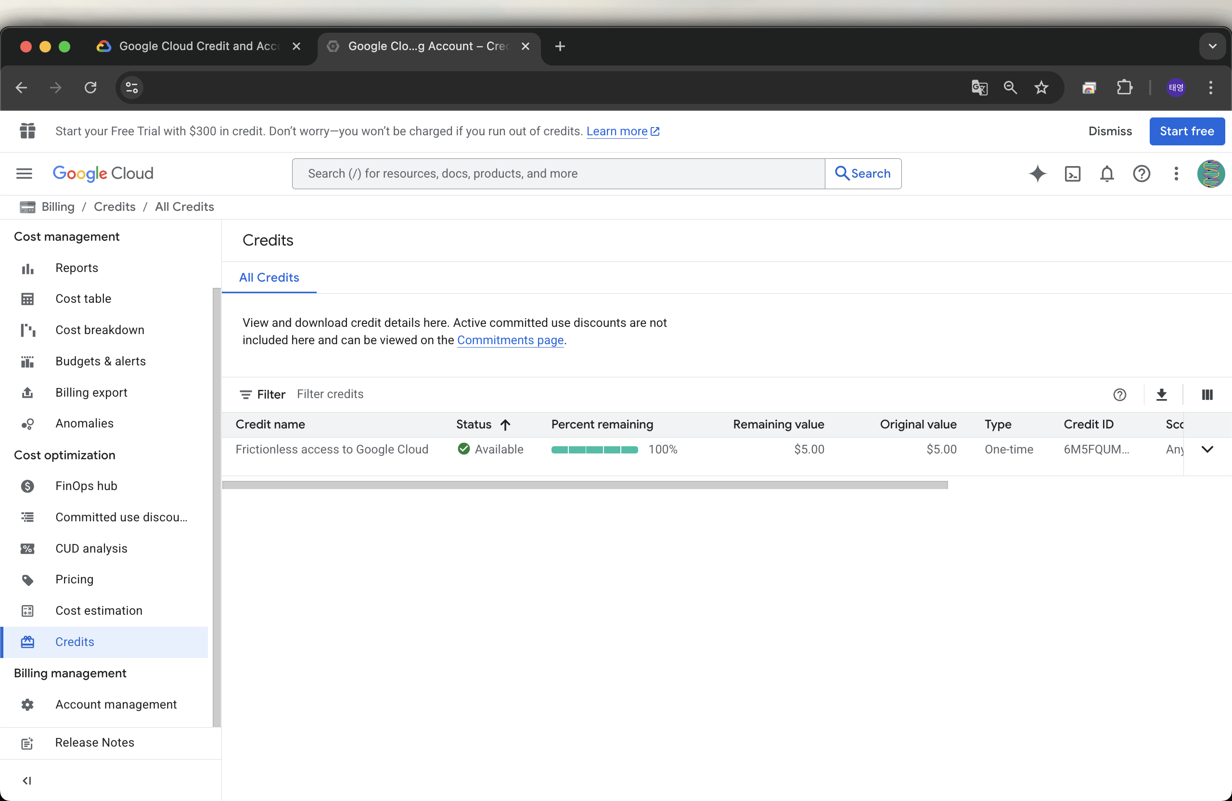
Task: Dismiss the free trial banner
Action: click(x=1110, y=131)
